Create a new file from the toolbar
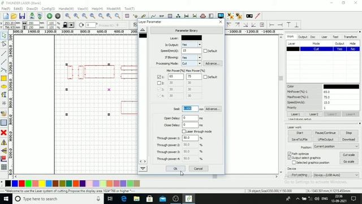 (x=6, y=16)
